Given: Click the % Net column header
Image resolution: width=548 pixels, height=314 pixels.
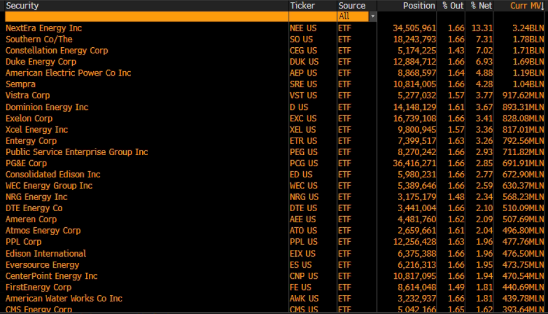Looking at the screenshot, I should pyautogui.click(x=481, y=6).
